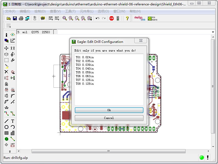Select the Info tool
The width and height of the screenshot is (218, 164).
[x=6, y=35]
